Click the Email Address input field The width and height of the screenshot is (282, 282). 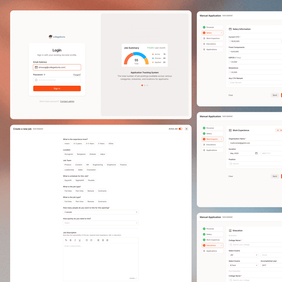tap(57, 67)
